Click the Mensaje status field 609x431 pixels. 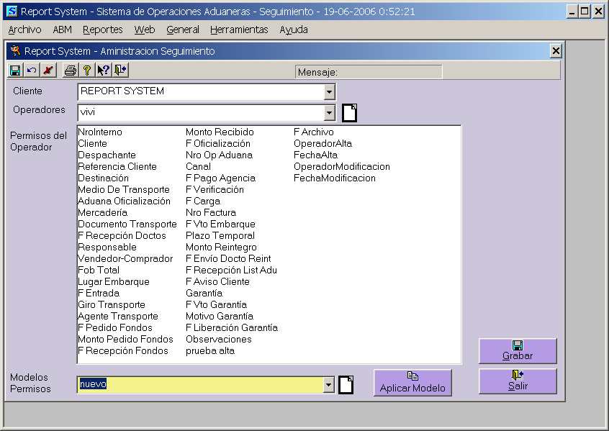click(368, 72)
